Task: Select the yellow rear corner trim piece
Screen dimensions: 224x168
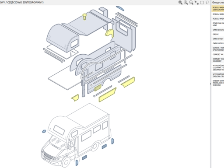Action: [109, 33]
